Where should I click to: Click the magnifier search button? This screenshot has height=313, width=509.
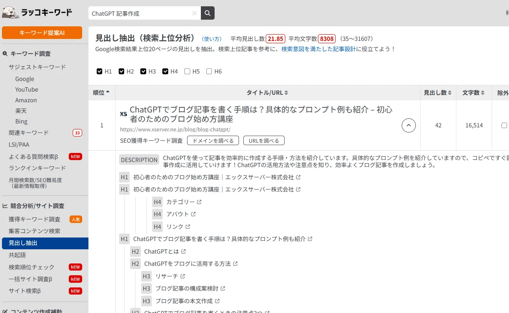click(x=208, y=13)
